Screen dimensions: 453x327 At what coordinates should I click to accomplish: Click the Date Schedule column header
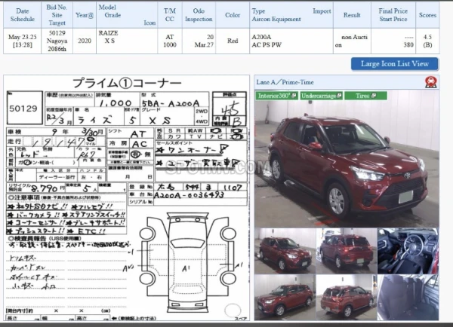(23, 16)
